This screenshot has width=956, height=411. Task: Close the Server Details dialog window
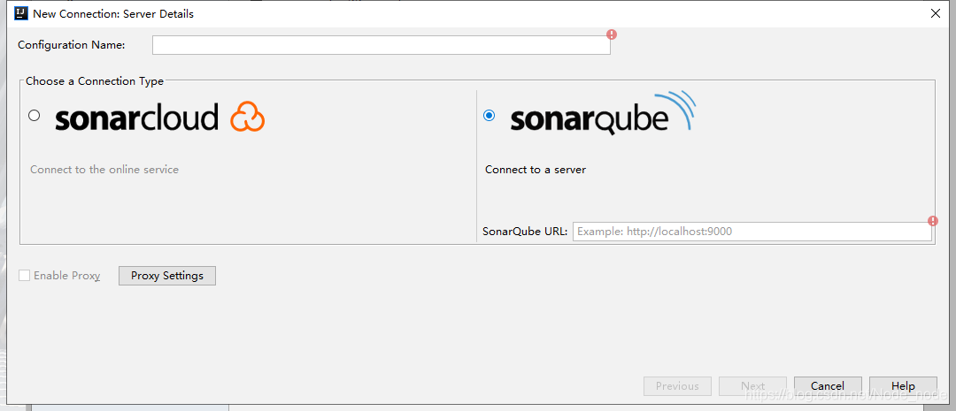click(x=936, y=13)
